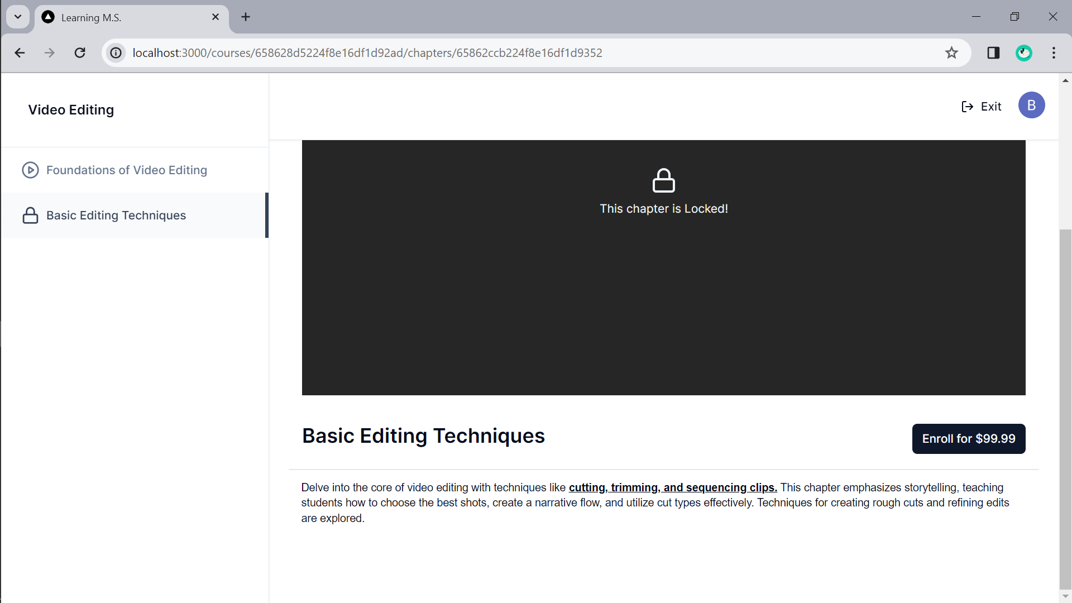
Task: Reload the page
Action: point(80,53)
